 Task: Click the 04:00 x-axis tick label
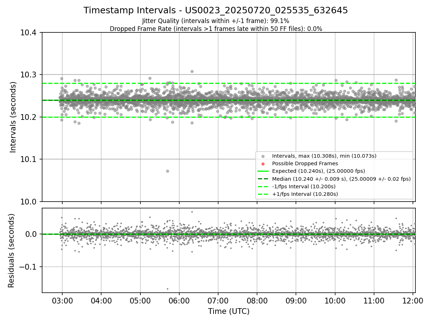coord(101,301)
